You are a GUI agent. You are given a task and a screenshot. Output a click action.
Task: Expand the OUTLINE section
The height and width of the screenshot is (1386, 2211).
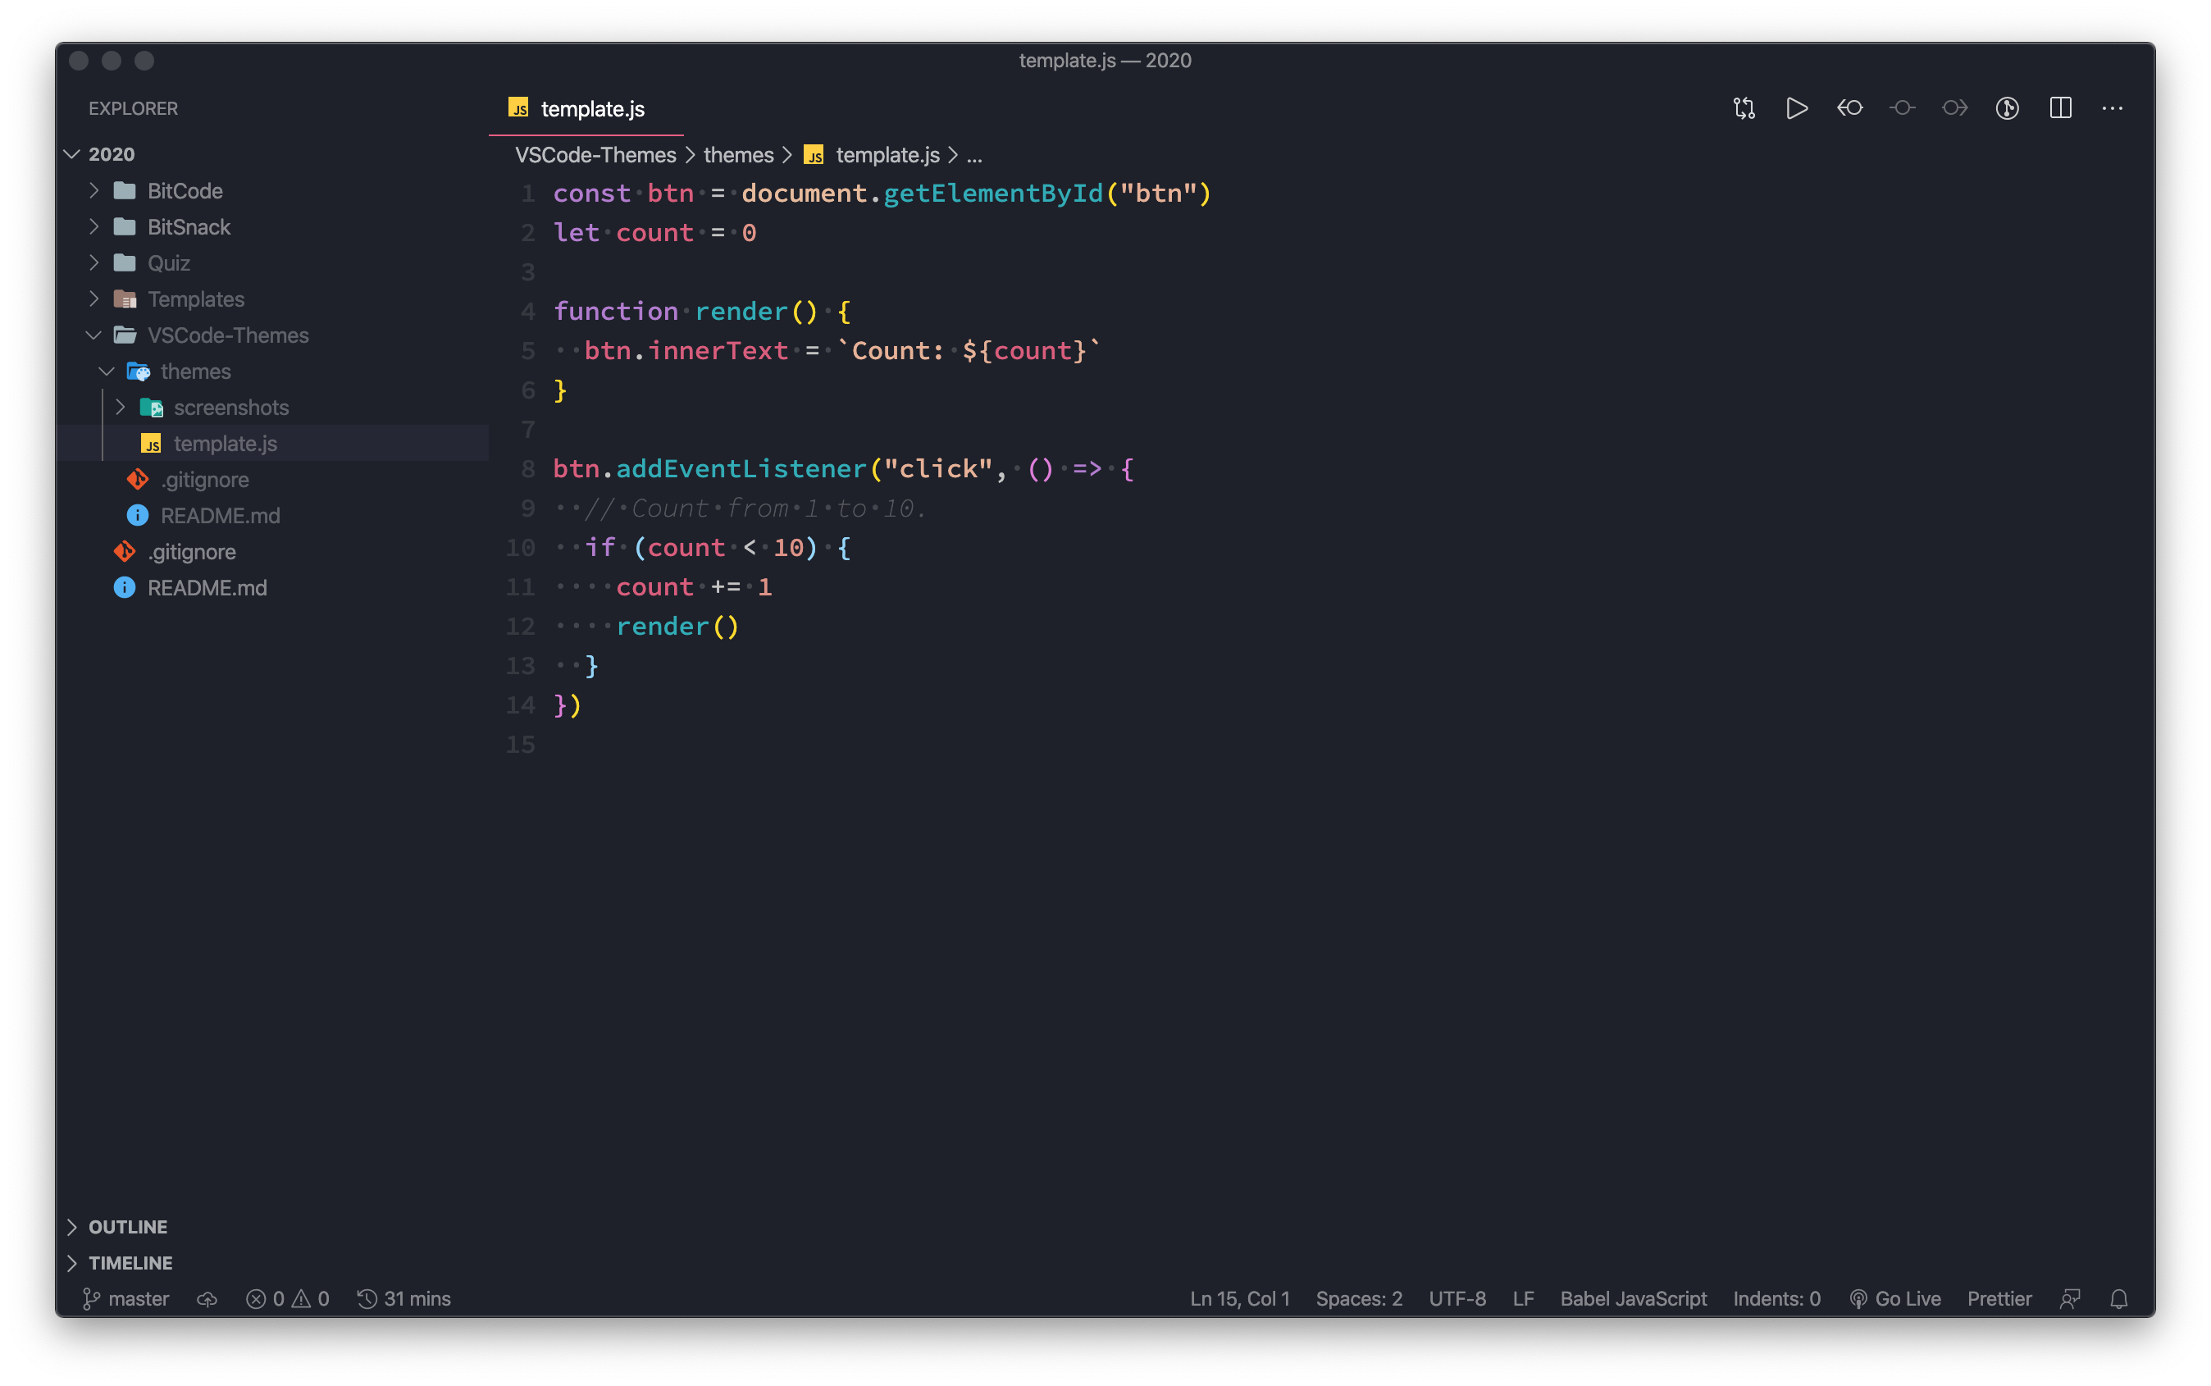127,1227
